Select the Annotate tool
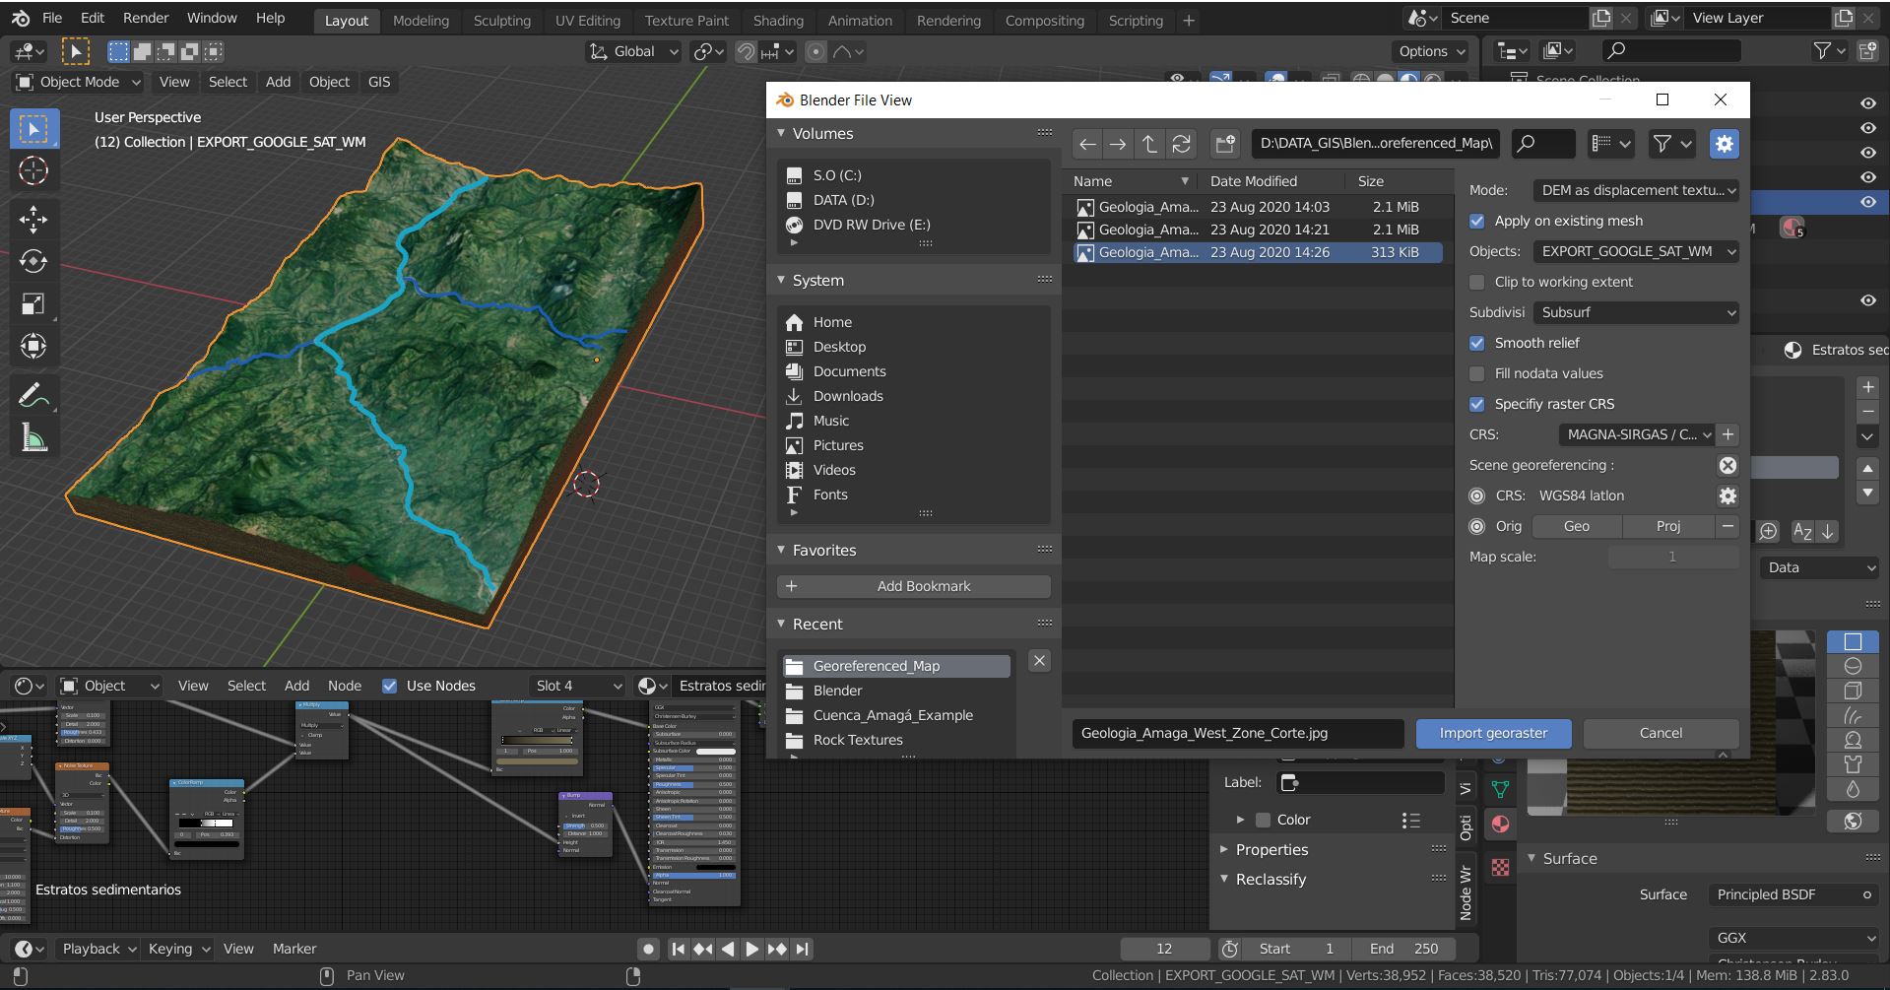The height and width of the screenshot is (990, 1890). 34,394
